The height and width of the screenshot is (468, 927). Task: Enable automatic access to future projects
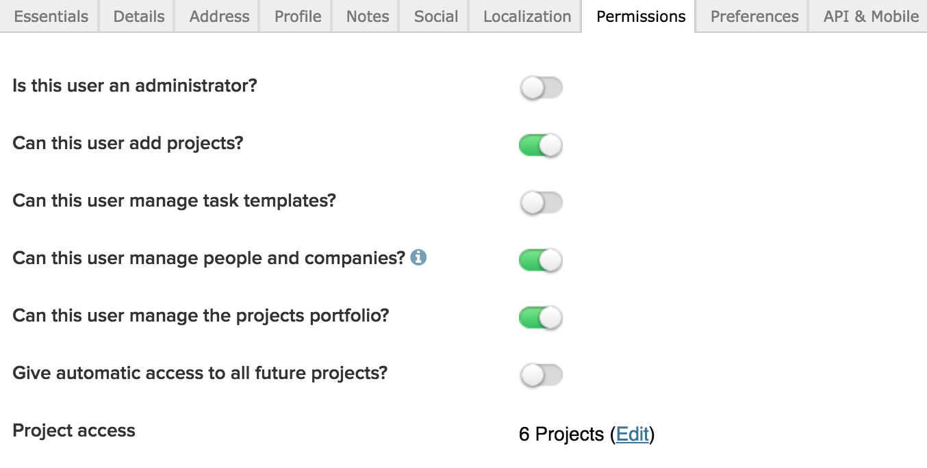pyautogui.click(x=541, y=376)
